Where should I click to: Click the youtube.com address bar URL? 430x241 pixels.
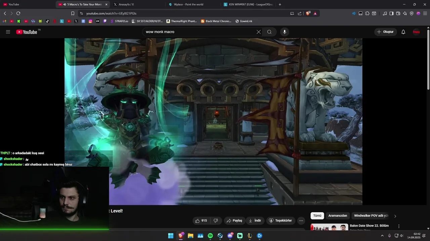(111, 13)
